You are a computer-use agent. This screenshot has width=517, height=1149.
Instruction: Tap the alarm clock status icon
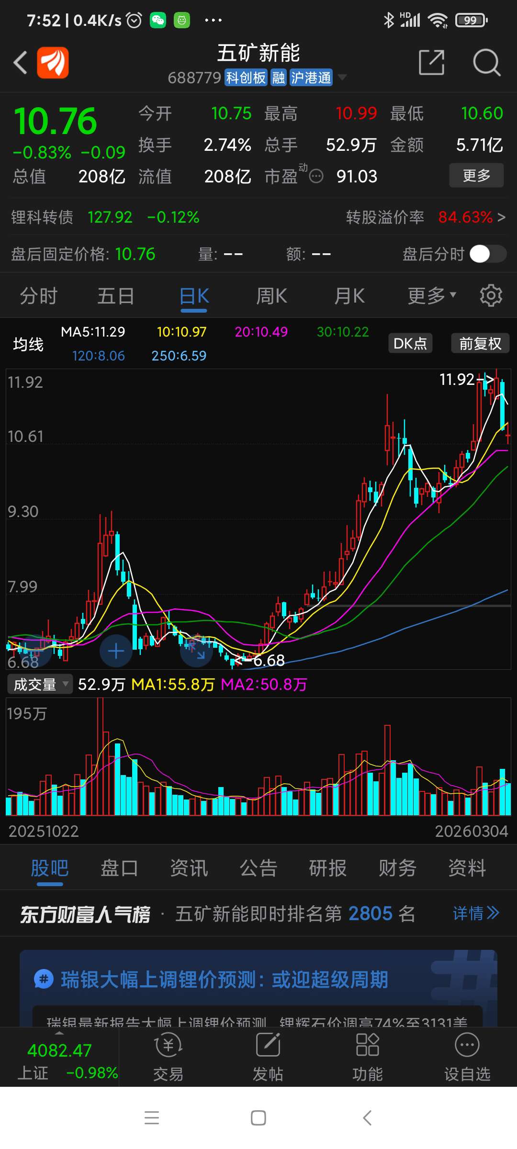[x=134, y=20]
